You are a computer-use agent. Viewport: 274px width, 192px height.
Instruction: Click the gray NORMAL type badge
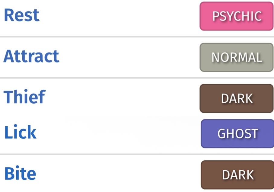[237, 57]
